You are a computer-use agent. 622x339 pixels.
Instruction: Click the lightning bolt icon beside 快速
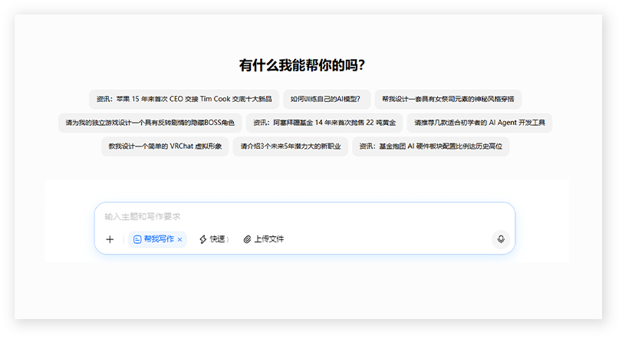pos(203,239)
